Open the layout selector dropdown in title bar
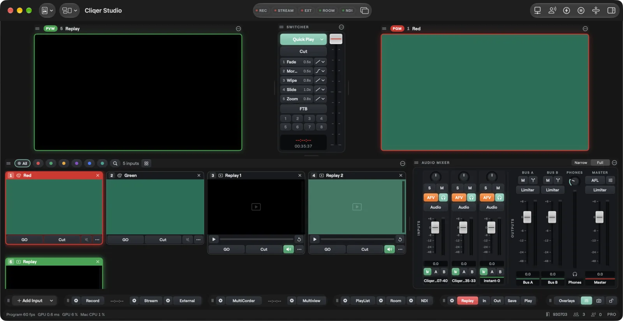Screen dimensions: 623x321 pos(69,11)
